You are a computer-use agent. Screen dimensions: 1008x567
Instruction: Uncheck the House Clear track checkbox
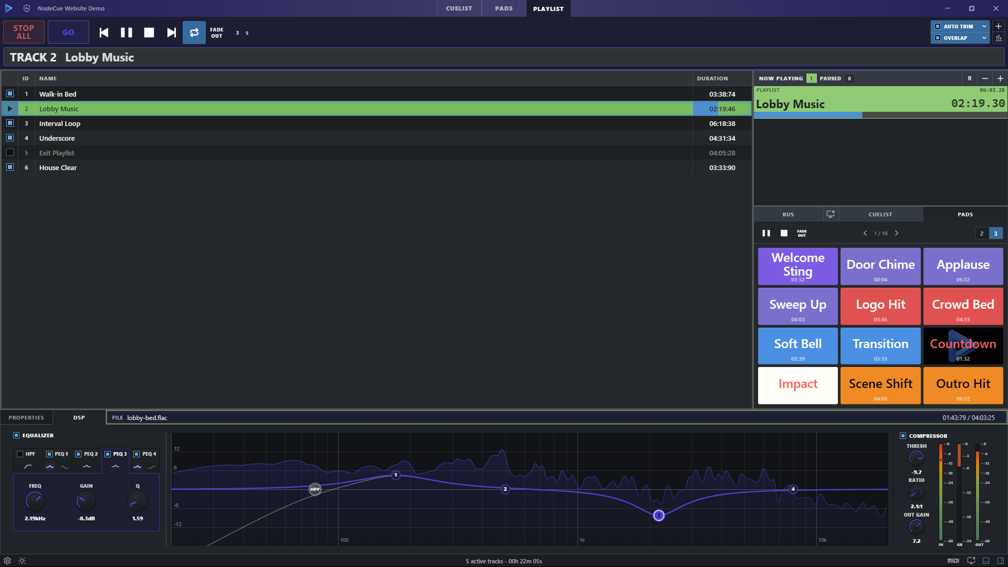tap(10, 167)
